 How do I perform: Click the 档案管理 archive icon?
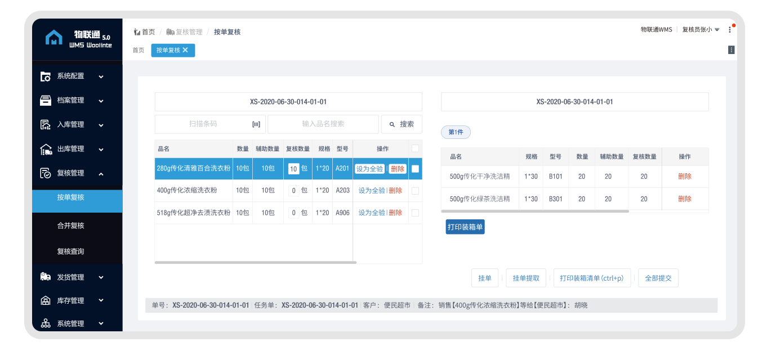46,100
